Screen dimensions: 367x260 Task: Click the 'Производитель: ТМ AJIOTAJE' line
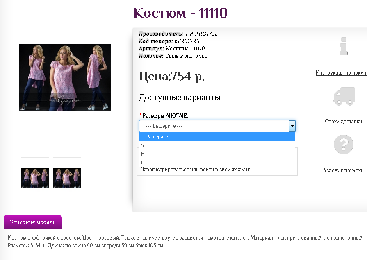pyautogui.click(x=179, y=34)
